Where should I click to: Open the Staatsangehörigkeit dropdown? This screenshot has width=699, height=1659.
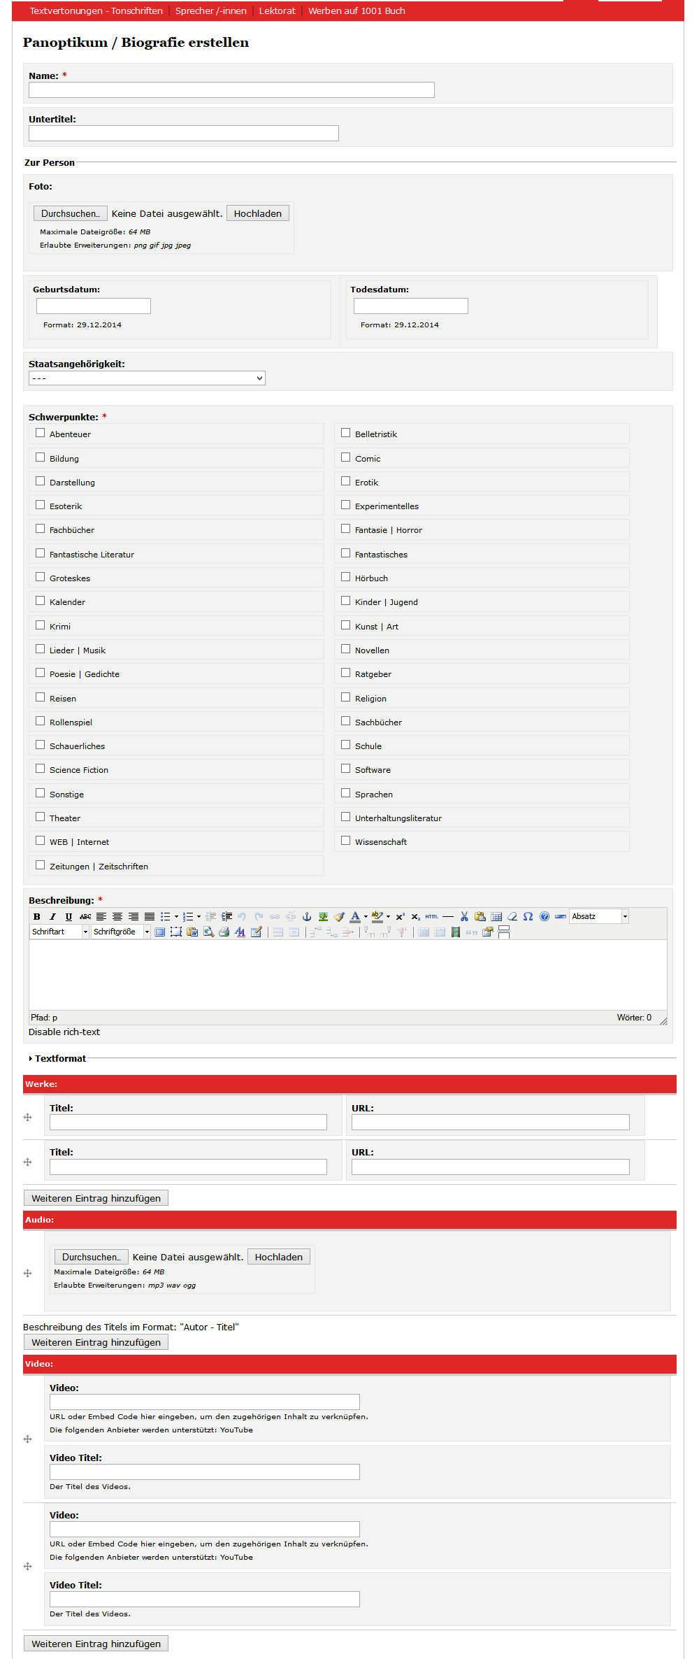[x=147, y=378]
